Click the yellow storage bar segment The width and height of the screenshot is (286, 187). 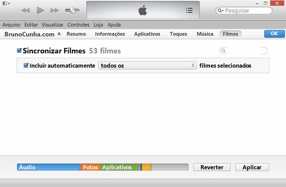(147, 167)
